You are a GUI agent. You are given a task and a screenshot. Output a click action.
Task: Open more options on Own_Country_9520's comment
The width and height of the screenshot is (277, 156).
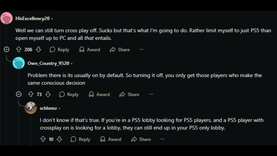click(151, 94)
